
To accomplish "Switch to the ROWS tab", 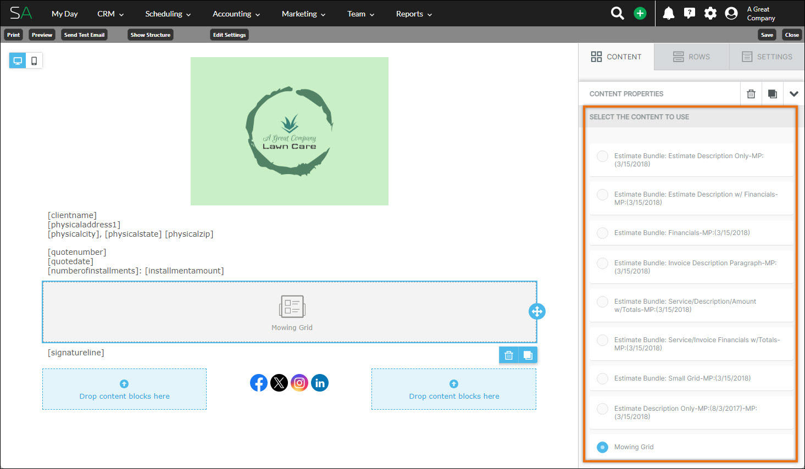I will pyautogui.click(x=691, y=57).
